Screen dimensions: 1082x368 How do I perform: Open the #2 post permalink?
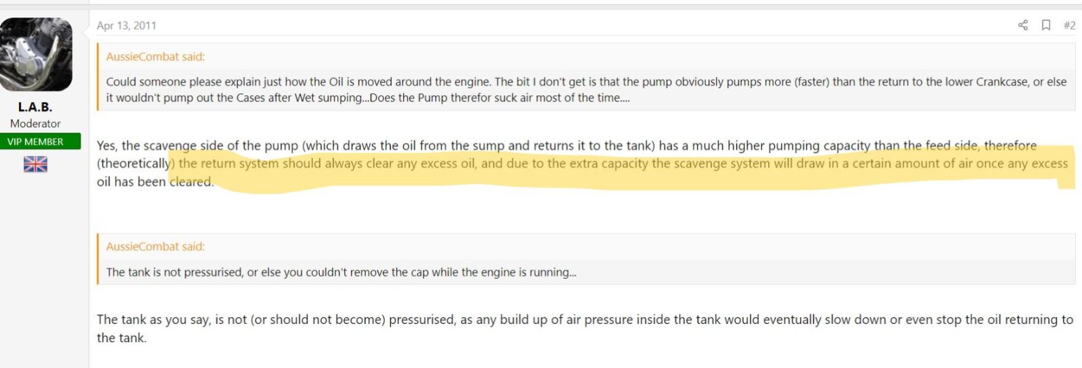(1069, 26)
